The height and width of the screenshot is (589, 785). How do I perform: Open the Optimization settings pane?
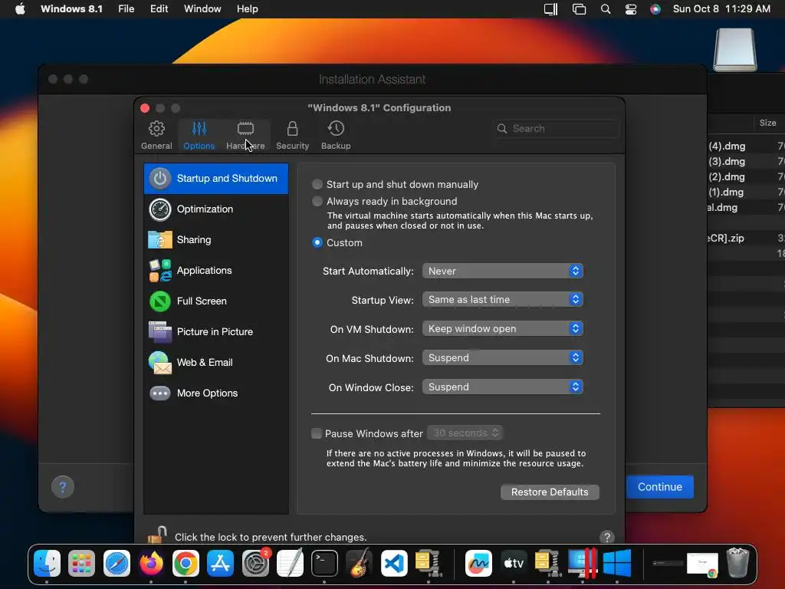(x=215, y=209)
